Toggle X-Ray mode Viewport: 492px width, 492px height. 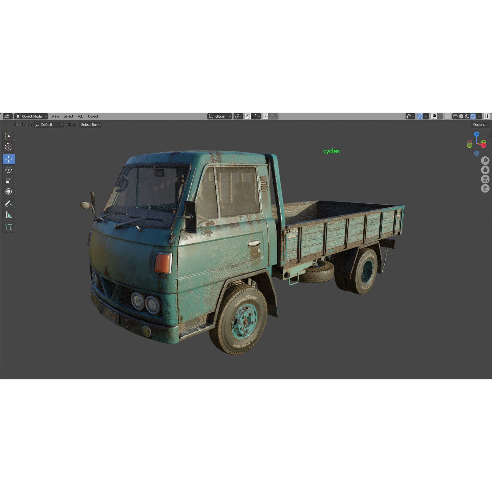448,116
